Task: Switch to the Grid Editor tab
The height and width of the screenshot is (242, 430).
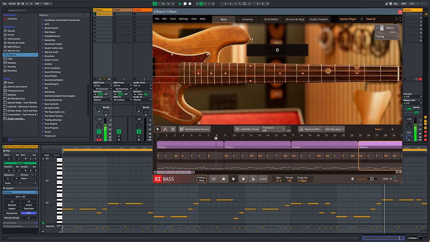Action: [271, 19]
